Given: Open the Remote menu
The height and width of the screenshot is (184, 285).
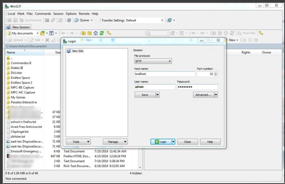Looking at the screenshot, I should [84, 14].
